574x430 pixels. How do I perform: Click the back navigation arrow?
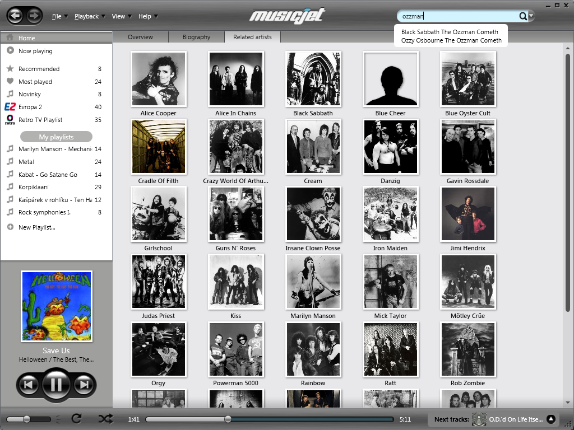[15, 16]
